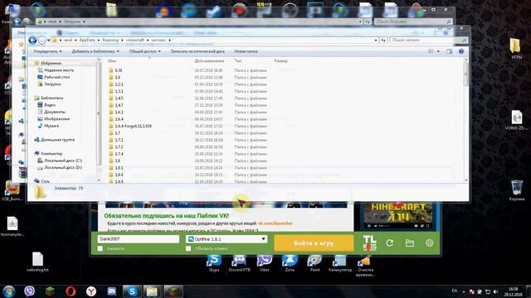Image resolution: width=531 pixels, height=298 pixels.
Task: Focus the nickname field Danir2007
Action: tap(139, 239)
